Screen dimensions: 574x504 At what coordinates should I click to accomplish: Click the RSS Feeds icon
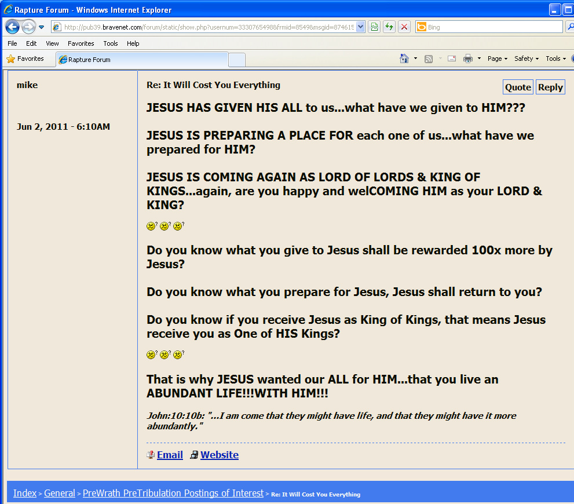pyautogui.click(x=428, y=59)
